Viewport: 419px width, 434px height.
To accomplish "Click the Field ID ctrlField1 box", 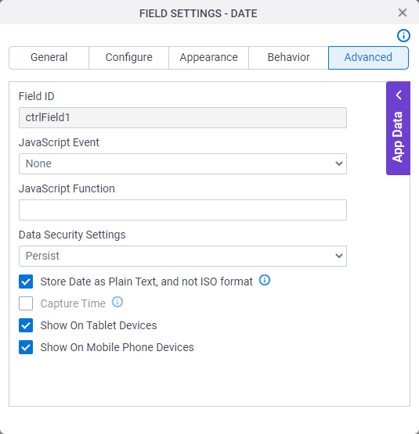I will (182, 117).
